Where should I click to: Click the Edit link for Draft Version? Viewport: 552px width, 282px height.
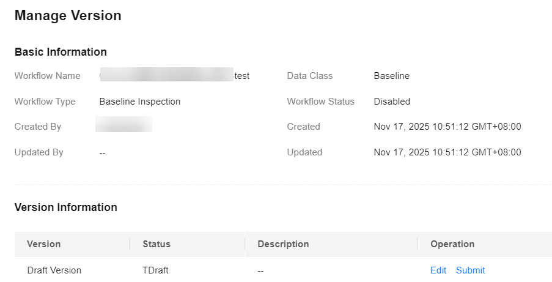click(x=438, y=270)
